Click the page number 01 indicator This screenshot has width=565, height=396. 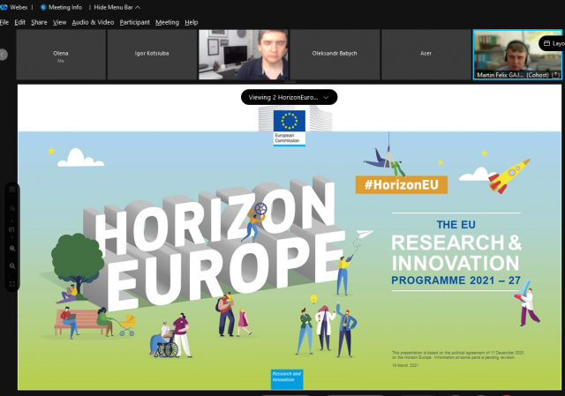click(11, 229)
